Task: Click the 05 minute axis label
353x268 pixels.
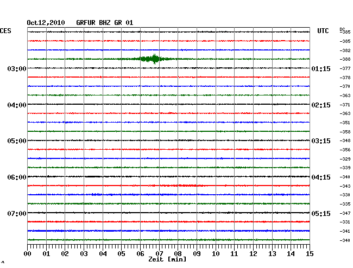Action: click(x=121, y=254)
